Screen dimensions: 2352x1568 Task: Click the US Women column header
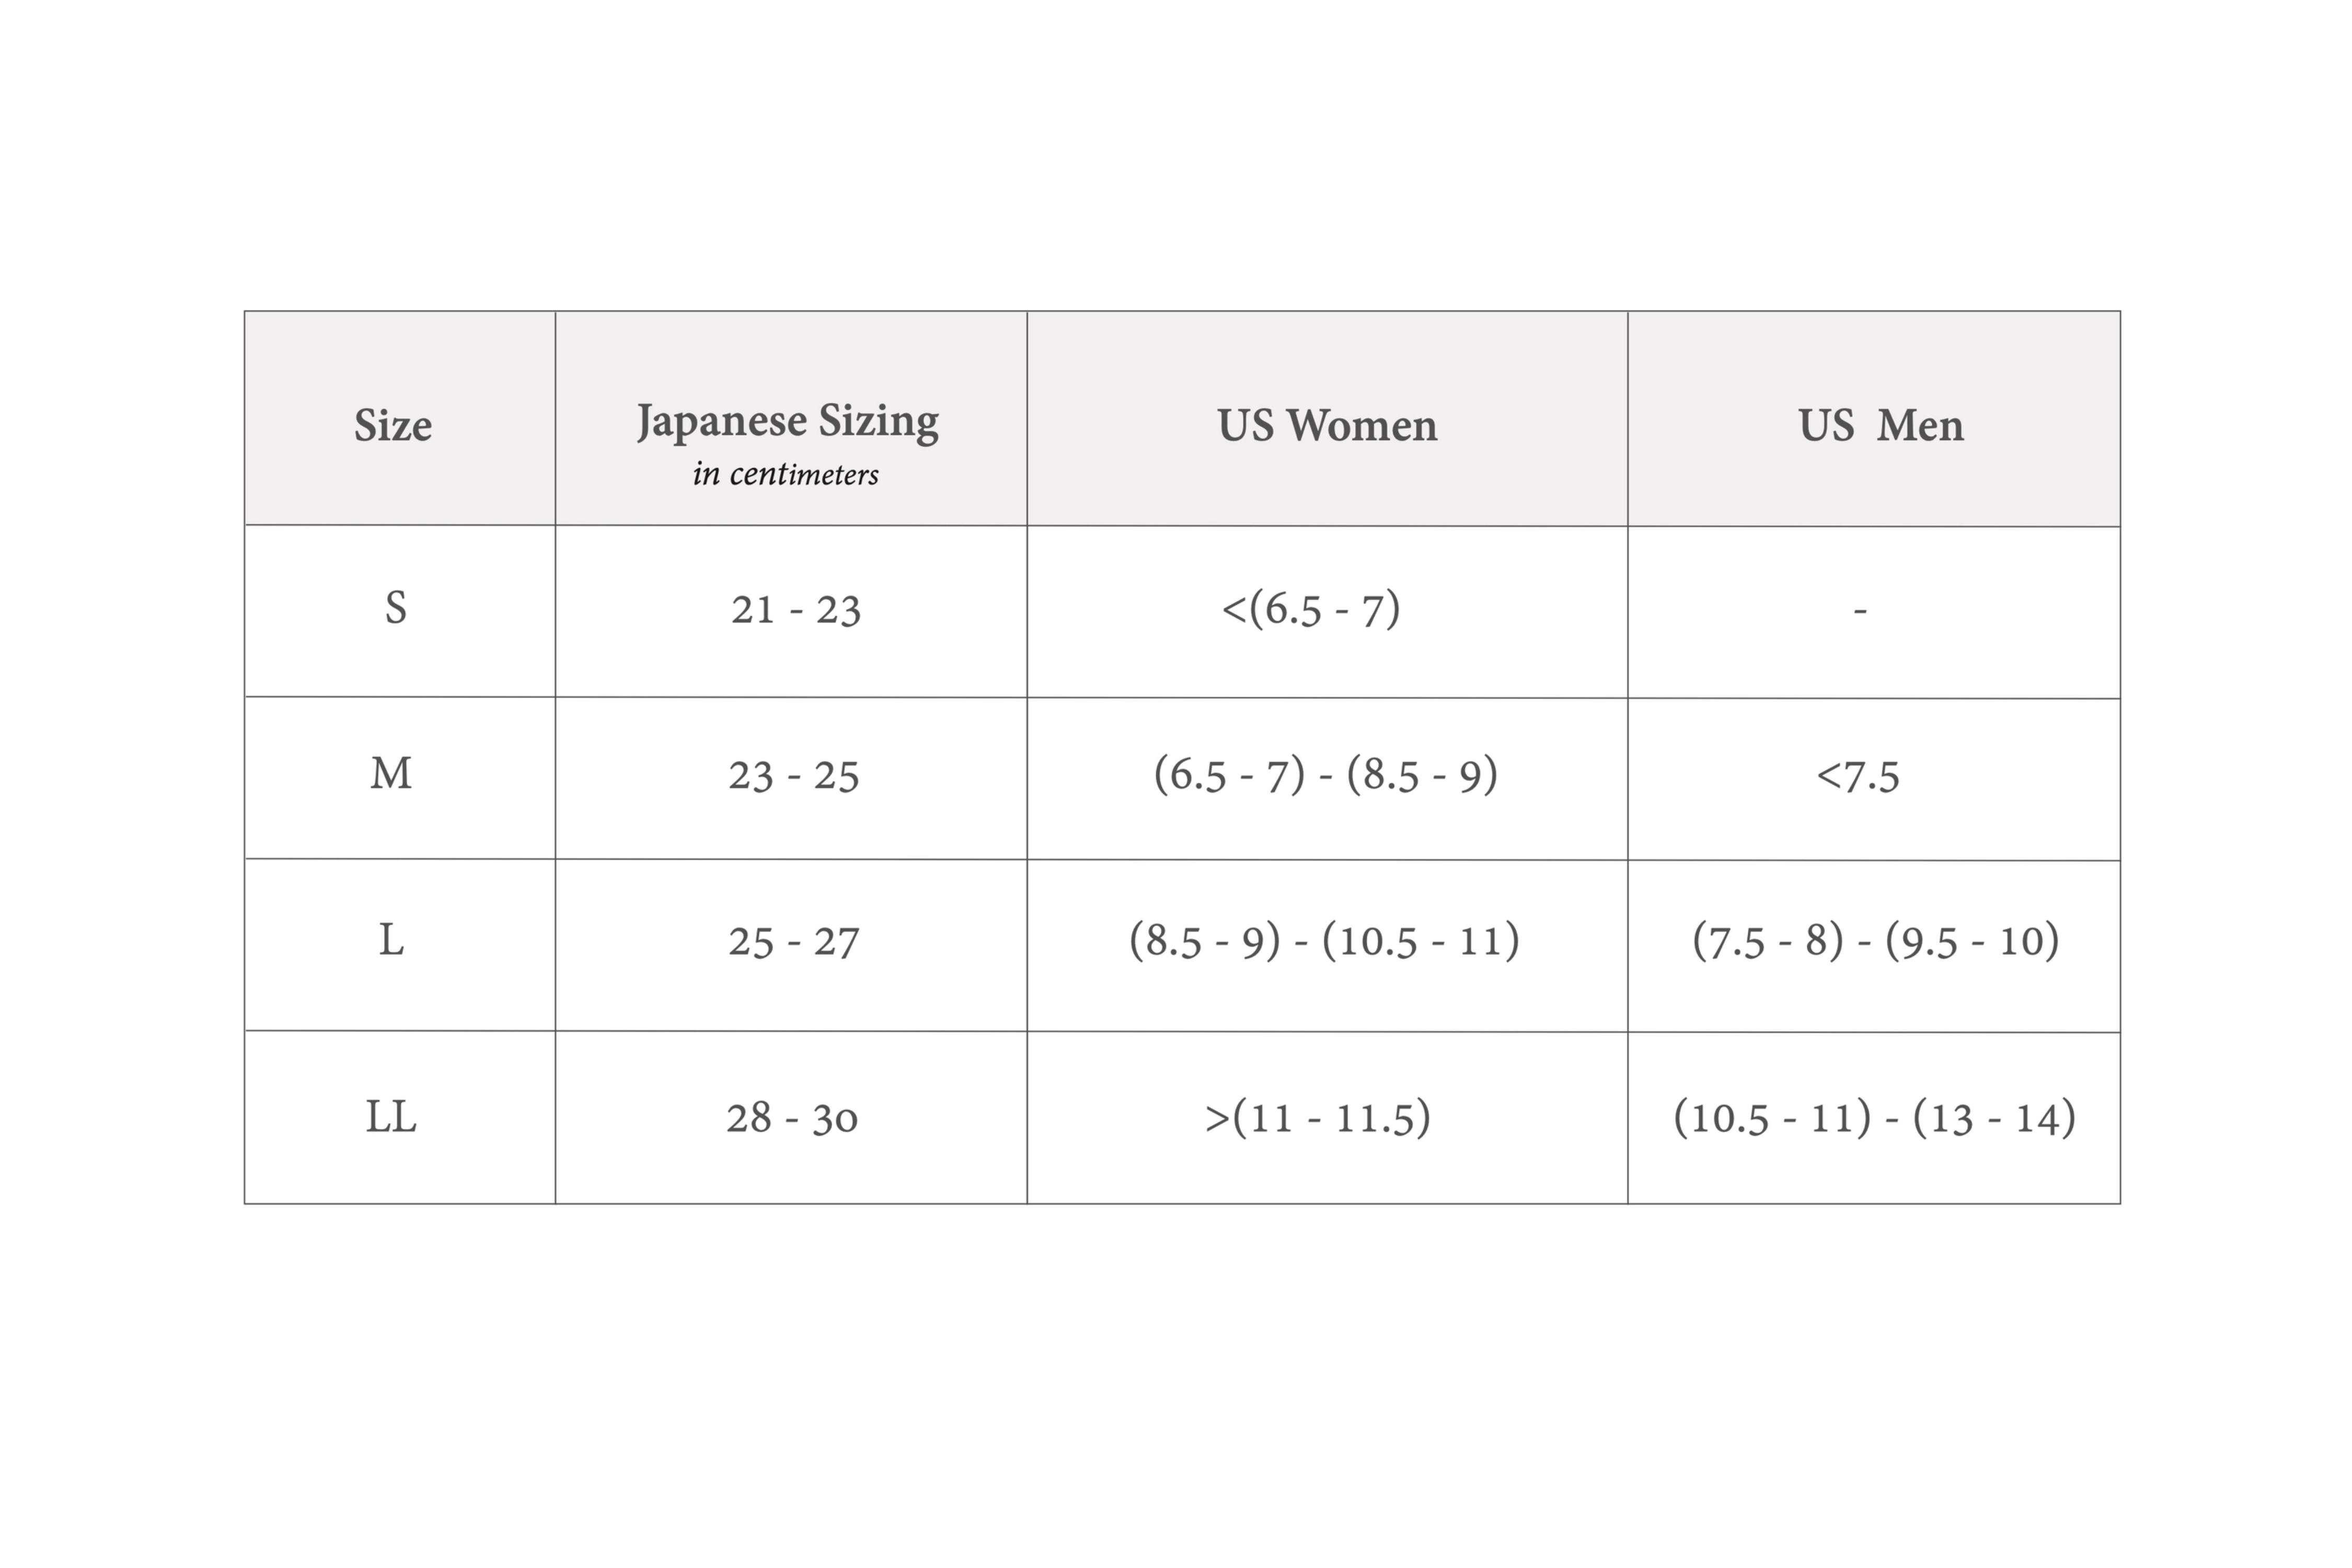coord(1327,425)
